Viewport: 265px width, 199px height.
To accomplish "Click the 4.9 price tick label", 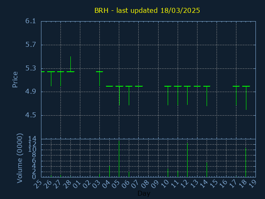I will pos(31,92).
